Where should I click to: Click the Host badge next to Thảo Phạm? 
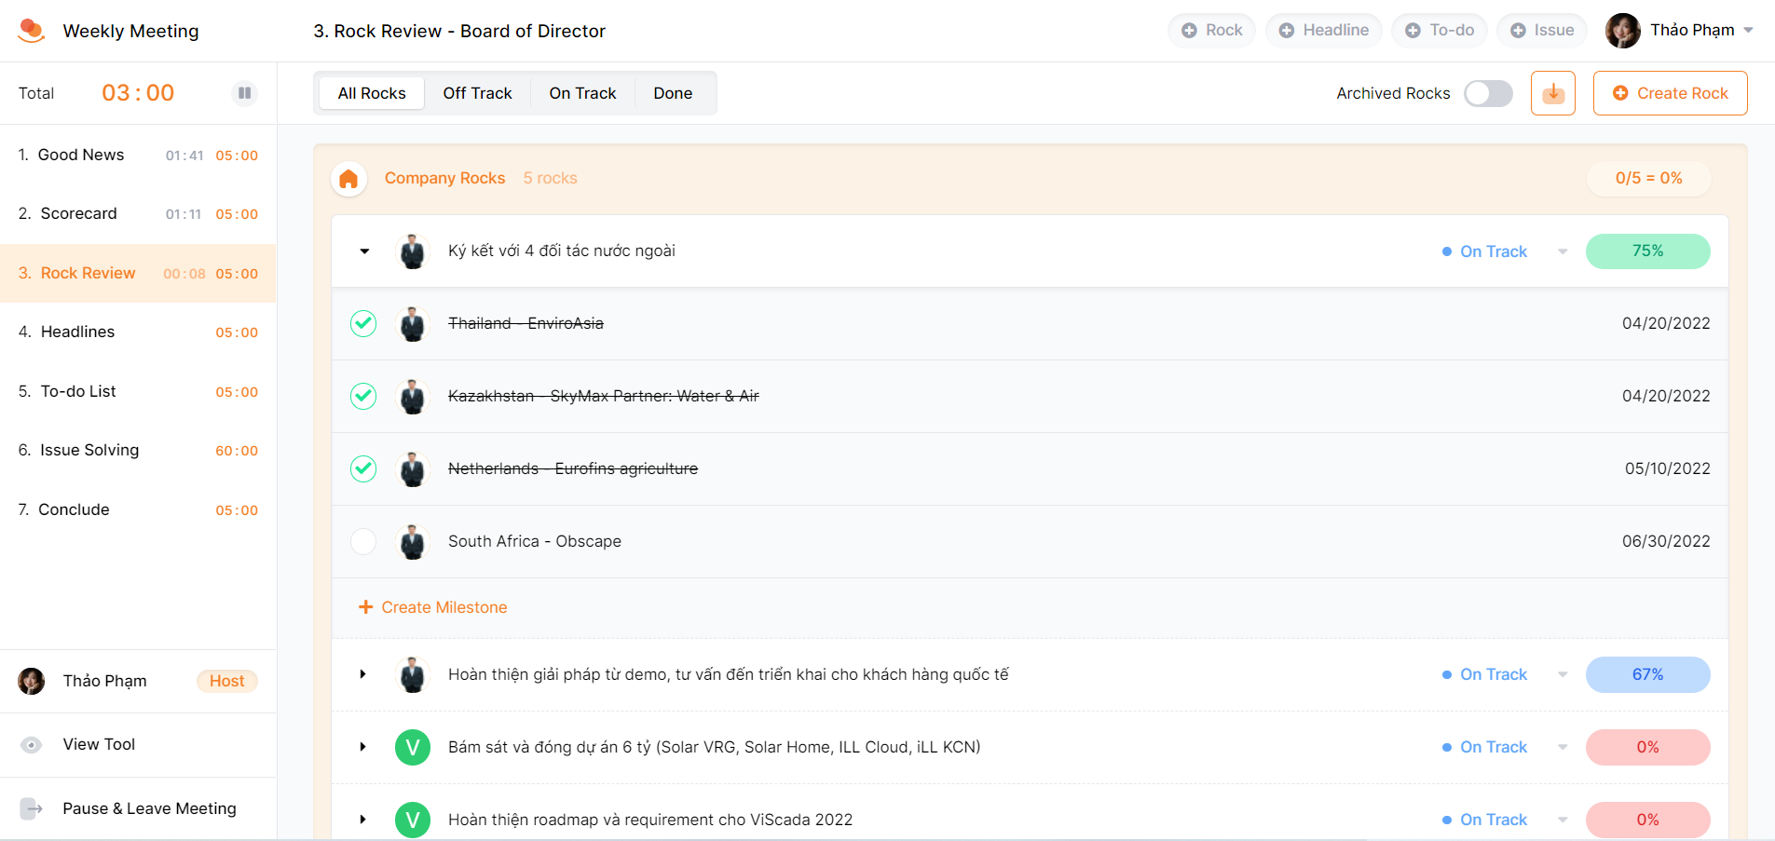point(226,681)
